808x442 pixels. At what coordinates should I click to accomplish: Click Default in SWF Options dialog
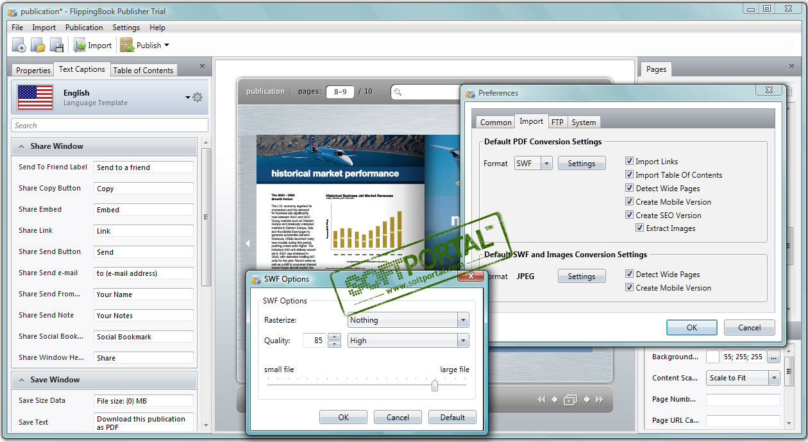tap(452, 417)
